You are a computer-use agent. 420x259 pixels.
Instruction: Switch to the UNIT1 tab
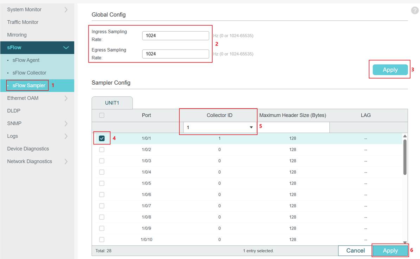click(112, 103)
